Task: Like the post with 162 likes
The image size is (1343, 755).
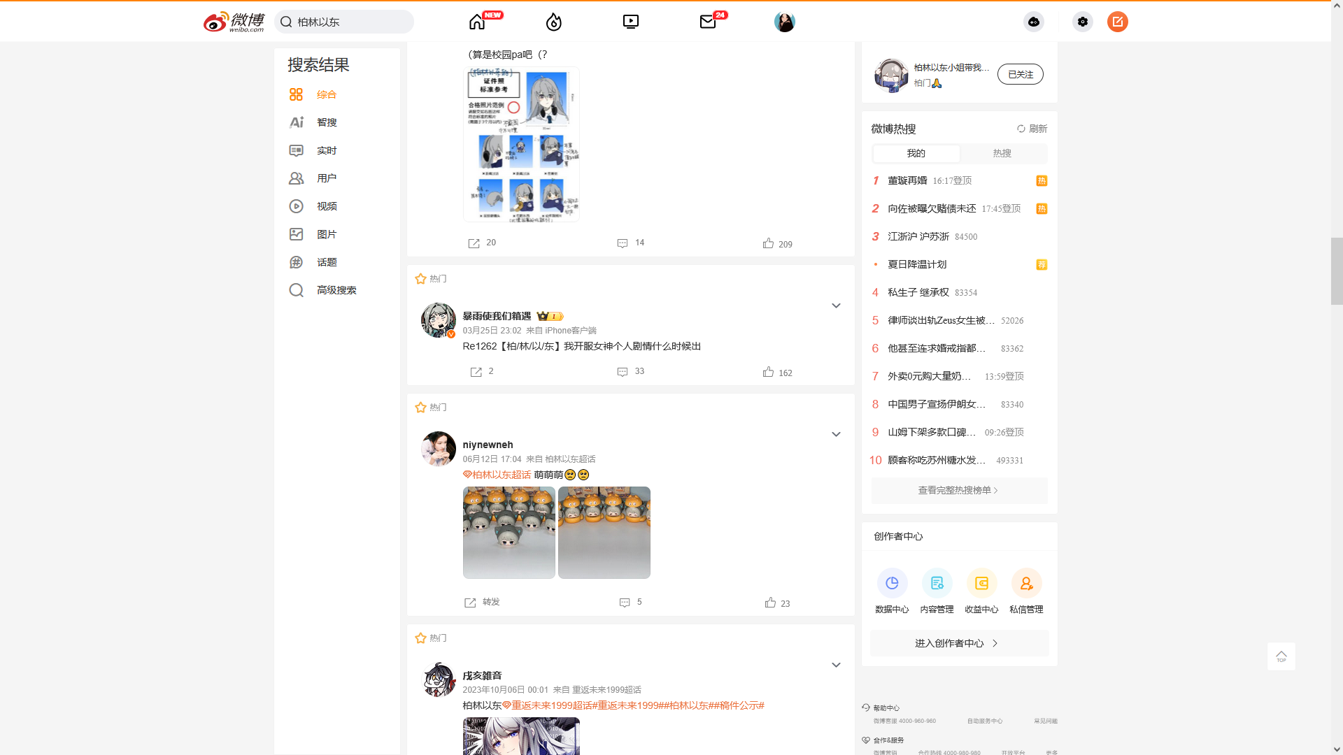Action: (778, 372)
